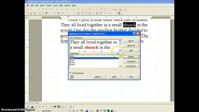The image size is (199, 112).
Task: Click the Format Painter brush icon
Action: pyautogui.click(x=62, y=13)
